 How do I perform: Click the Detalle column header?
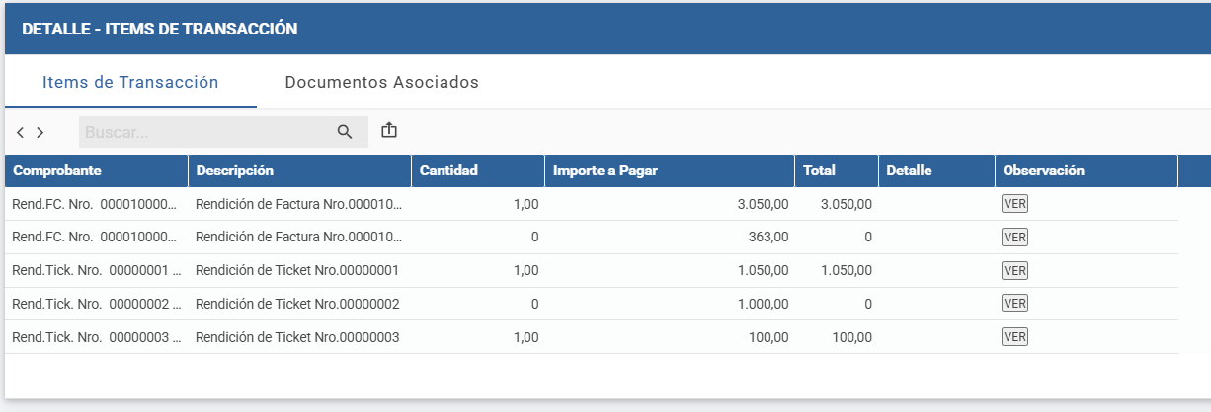(909, 171)
